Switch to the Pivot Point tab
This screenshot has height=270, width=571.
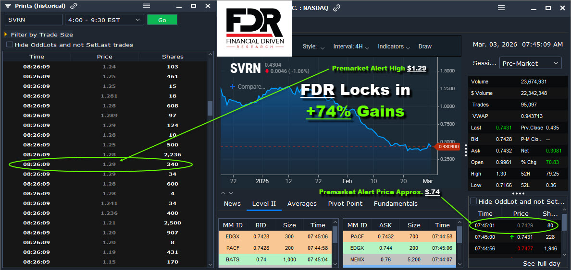[x=345, y=203]
